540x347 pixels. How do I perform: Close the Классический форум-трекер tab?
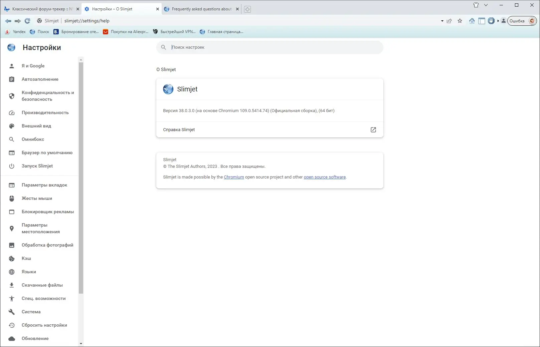(x=78, y=9)
